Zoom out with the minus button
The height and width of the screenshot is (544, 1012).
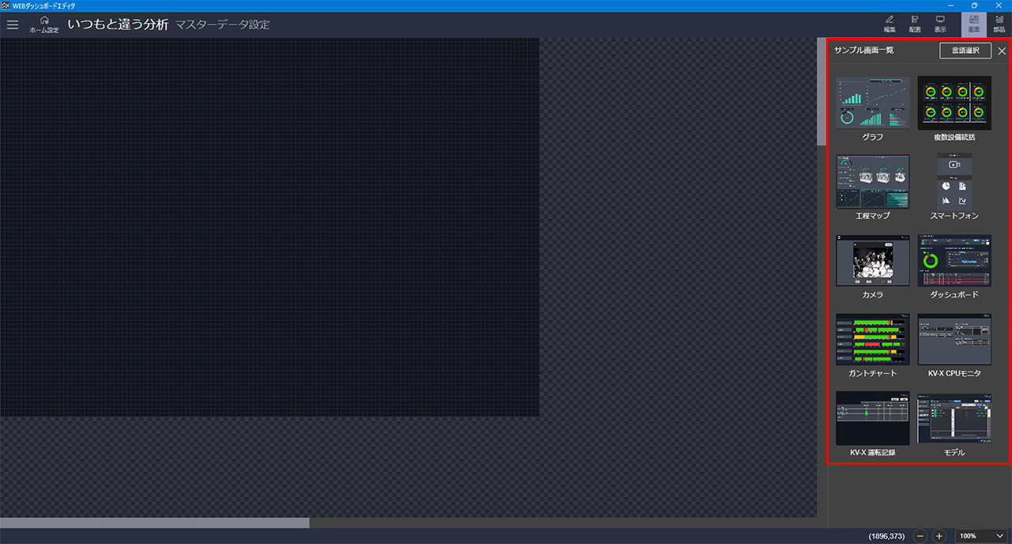[920, 536]
